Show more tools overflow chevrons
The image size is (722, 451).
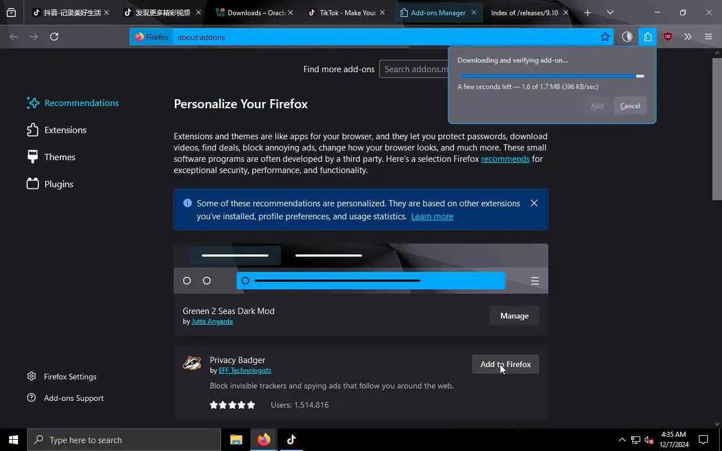click(688, 37)
